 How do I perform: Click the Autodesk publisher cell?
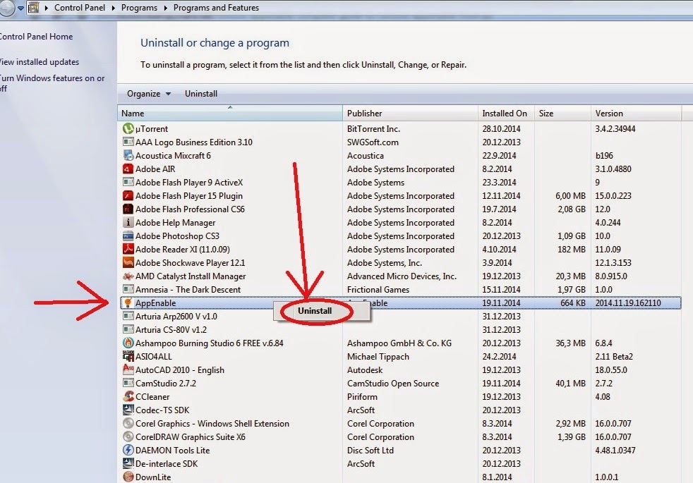365,370
